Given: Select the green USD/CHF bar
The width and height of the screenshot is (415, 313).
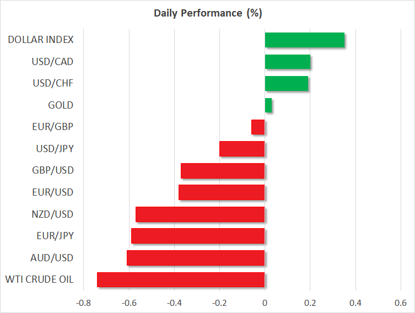Looking at the screenshot, I should click(x=287, y=84).
